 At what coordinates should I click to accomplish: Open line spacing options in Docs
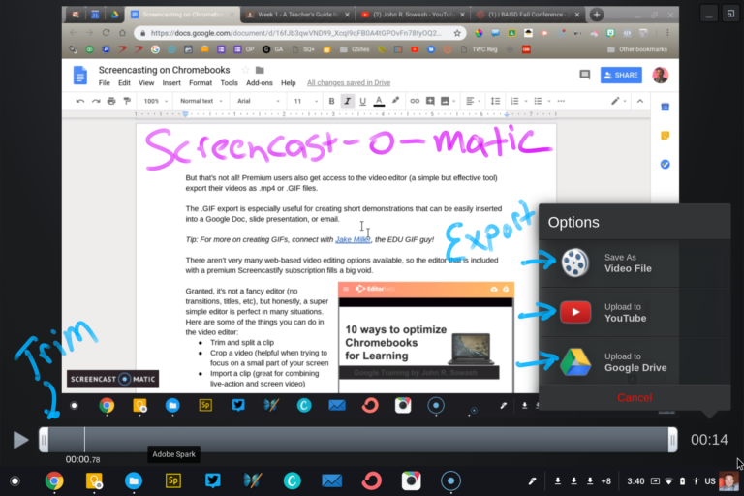(495, 101)
